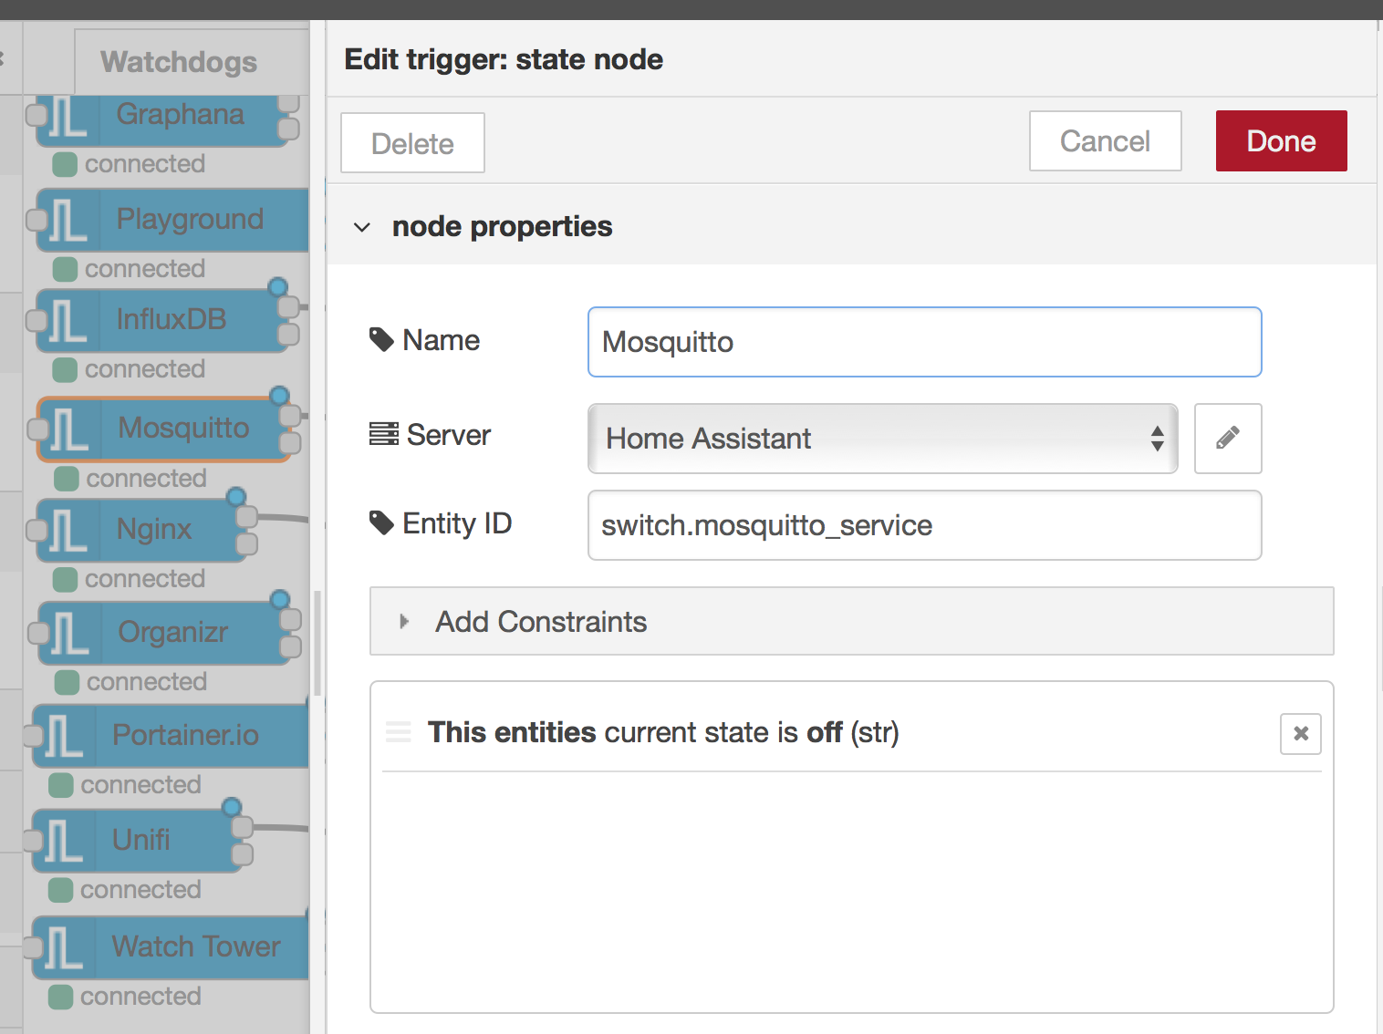Image resolution: width=1383 pixels, height=1034 pixels.
Task: Select the Graphana trigger node
Action: coord(179,115)
